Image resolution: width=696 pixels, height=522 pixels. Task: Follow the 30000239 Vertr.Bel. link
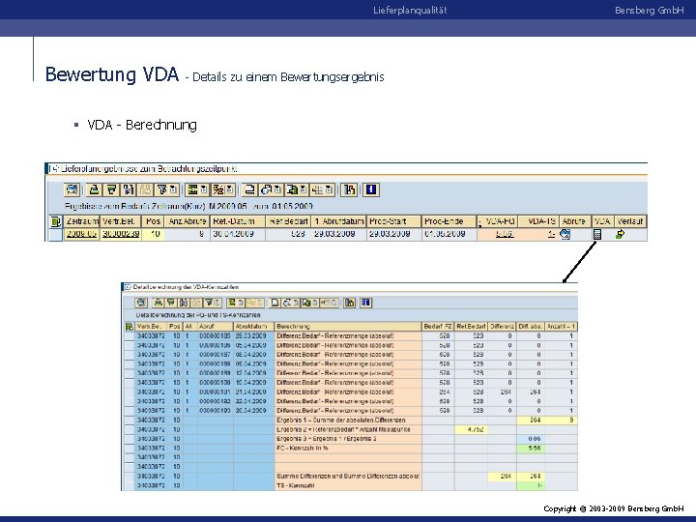coord(121,234)
